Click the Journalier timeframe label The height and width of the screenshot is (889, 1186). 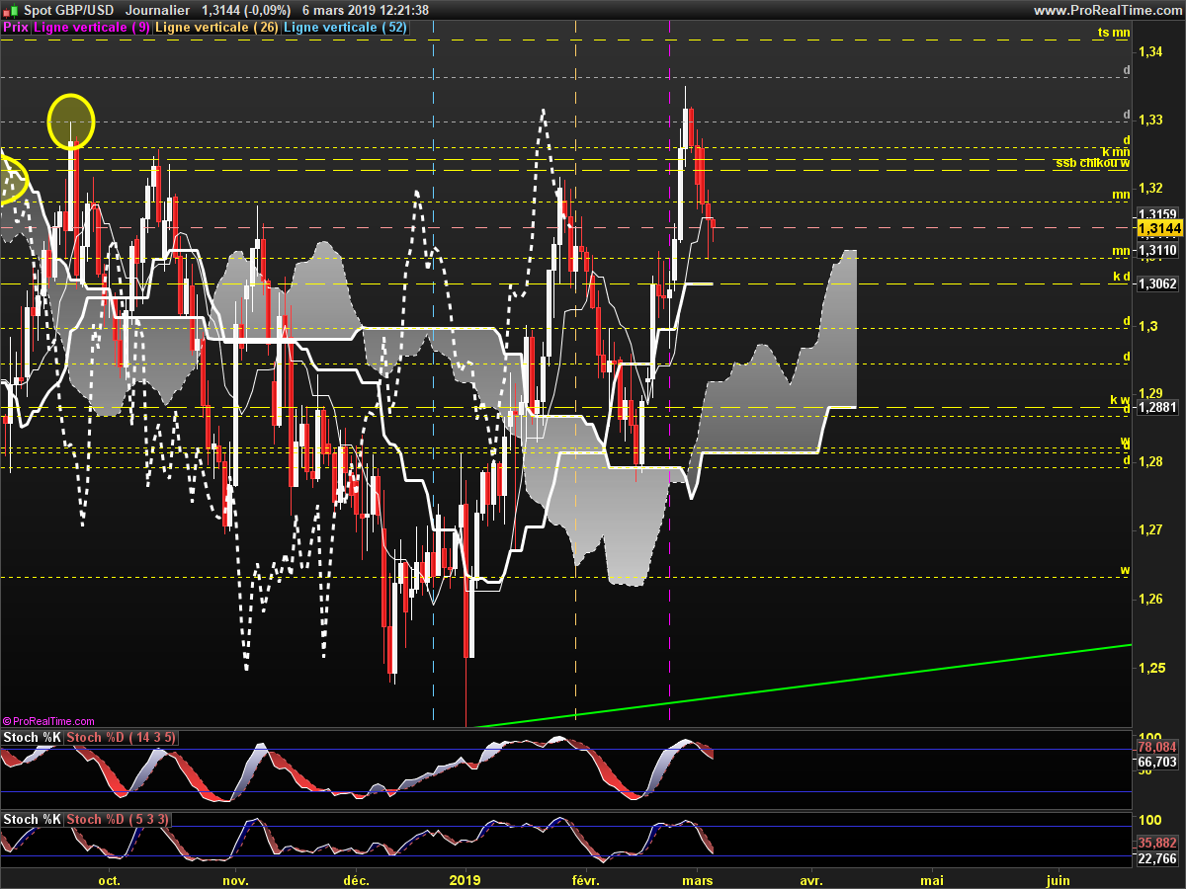(x=158, y=10)
